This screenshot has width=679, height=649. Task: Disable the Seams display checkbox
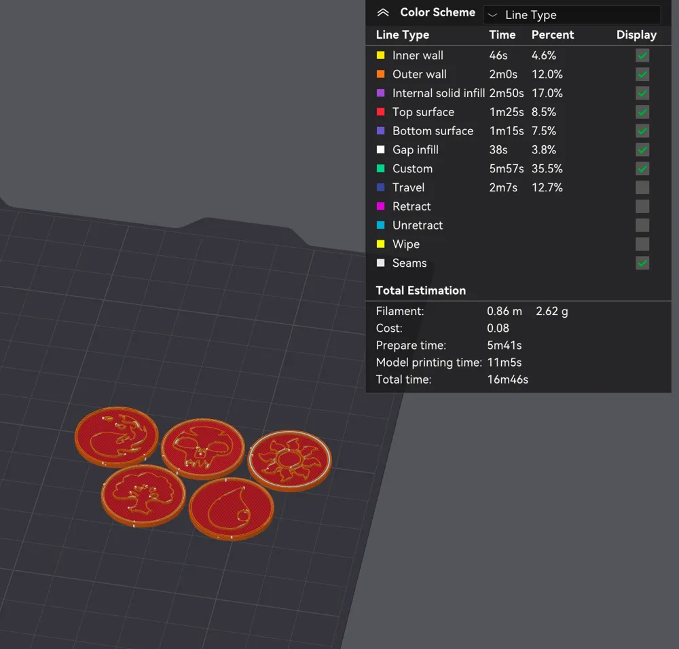point(642,263)
